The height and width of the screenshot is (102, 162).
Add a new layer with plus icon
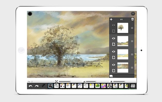(x=111, y=19)
